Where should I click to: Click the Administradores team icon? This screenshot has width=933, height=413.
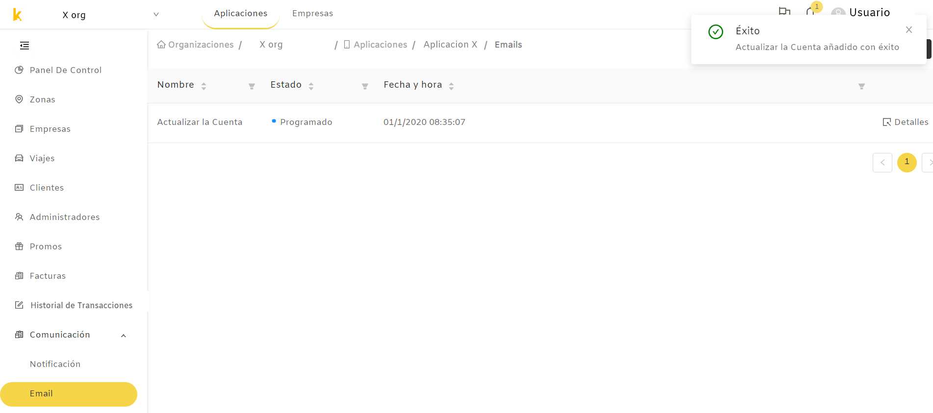coord(19,217)
